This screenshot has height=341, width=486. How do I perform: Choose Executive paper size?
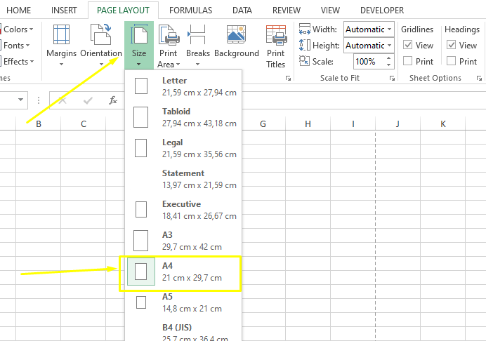point(183,210)
